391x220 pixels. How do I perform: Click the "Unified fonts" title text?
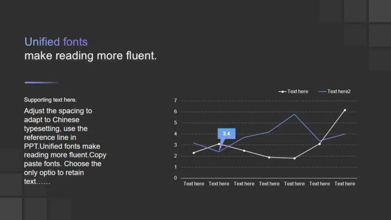click(56, 42)
